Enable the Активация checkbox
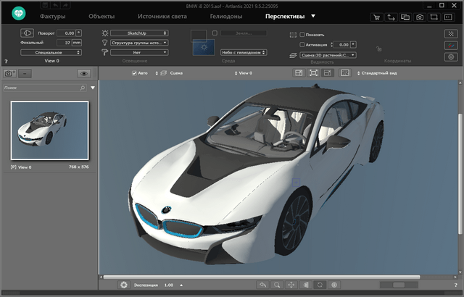 [x=302, y=44]
